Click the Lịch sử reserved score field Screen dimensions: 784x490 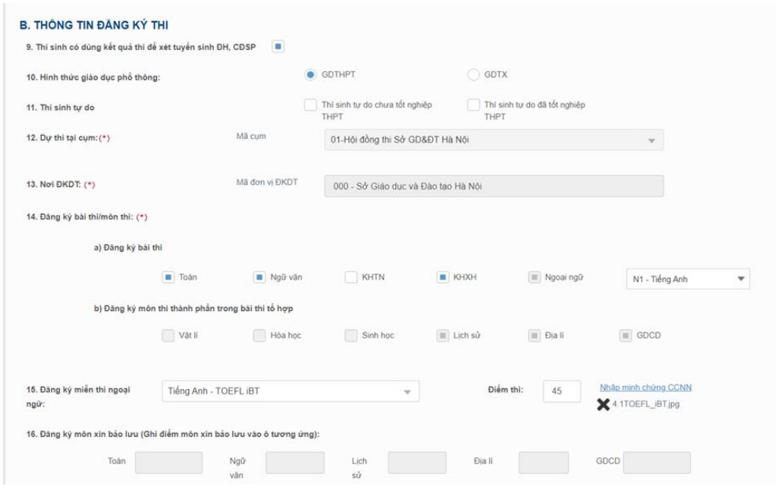[417, 463]
